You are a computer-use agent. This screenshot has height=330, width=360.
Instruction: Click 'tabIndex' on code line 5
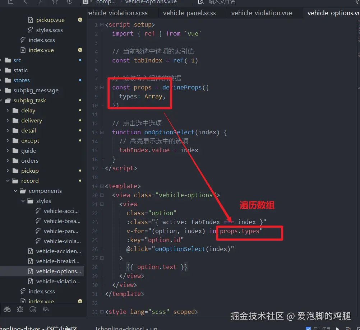coord(148,60)
